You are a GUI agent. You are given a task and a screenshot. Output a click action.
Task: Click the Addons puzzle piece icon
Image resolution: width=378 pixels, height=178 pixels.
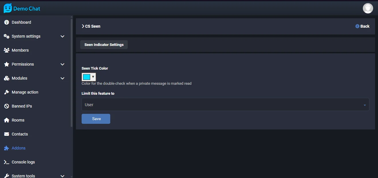tap(7, 148)
